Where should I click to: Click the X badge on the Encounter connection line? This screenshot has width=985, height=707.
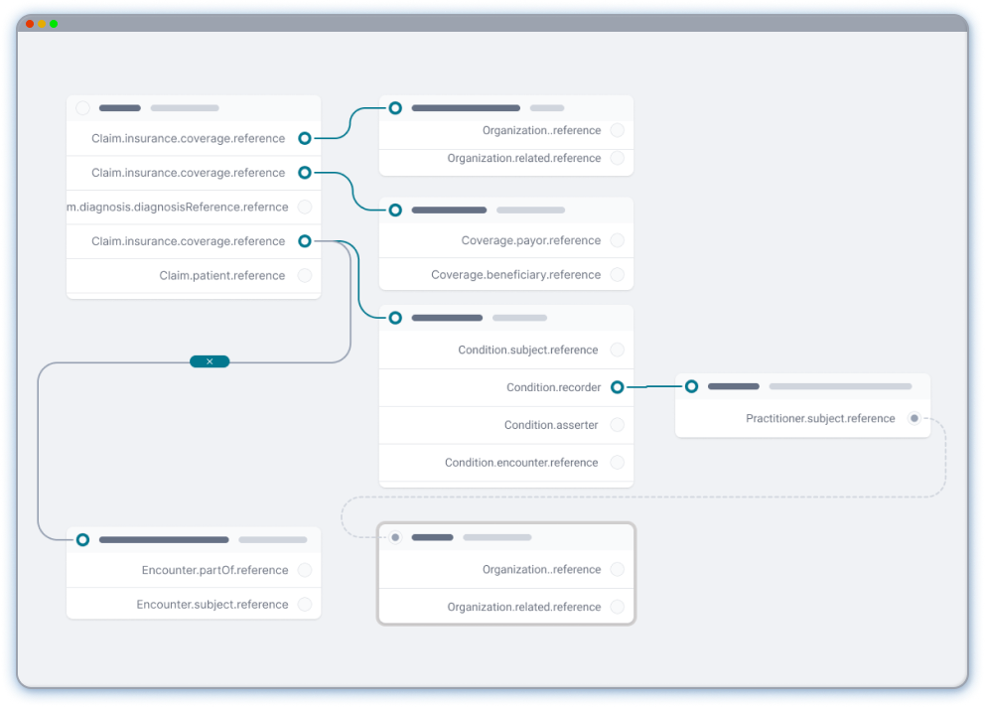point(210,361)
